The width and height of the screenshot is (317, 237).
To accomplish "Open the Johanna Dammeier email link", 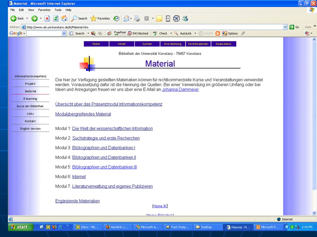I will pos(180,90).
